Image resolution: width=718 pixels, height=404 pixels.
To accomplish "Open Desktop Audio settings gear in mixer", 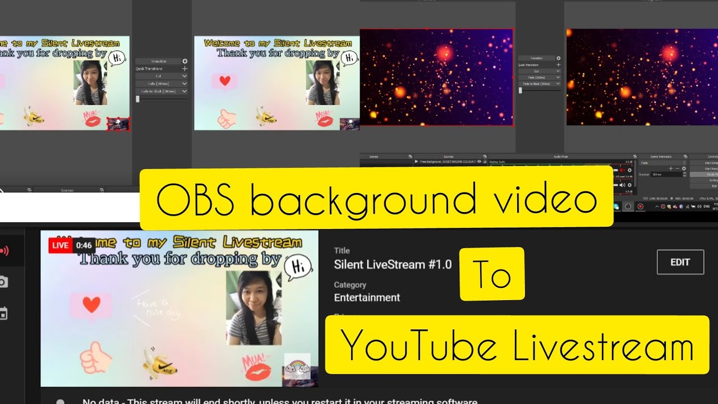I will click(x=629, y=170).
